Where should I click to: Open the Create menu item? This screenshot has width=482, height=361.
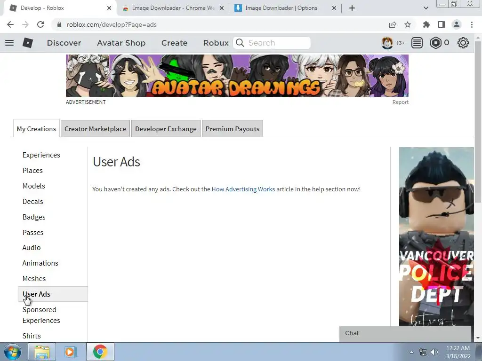click(174, 43)
